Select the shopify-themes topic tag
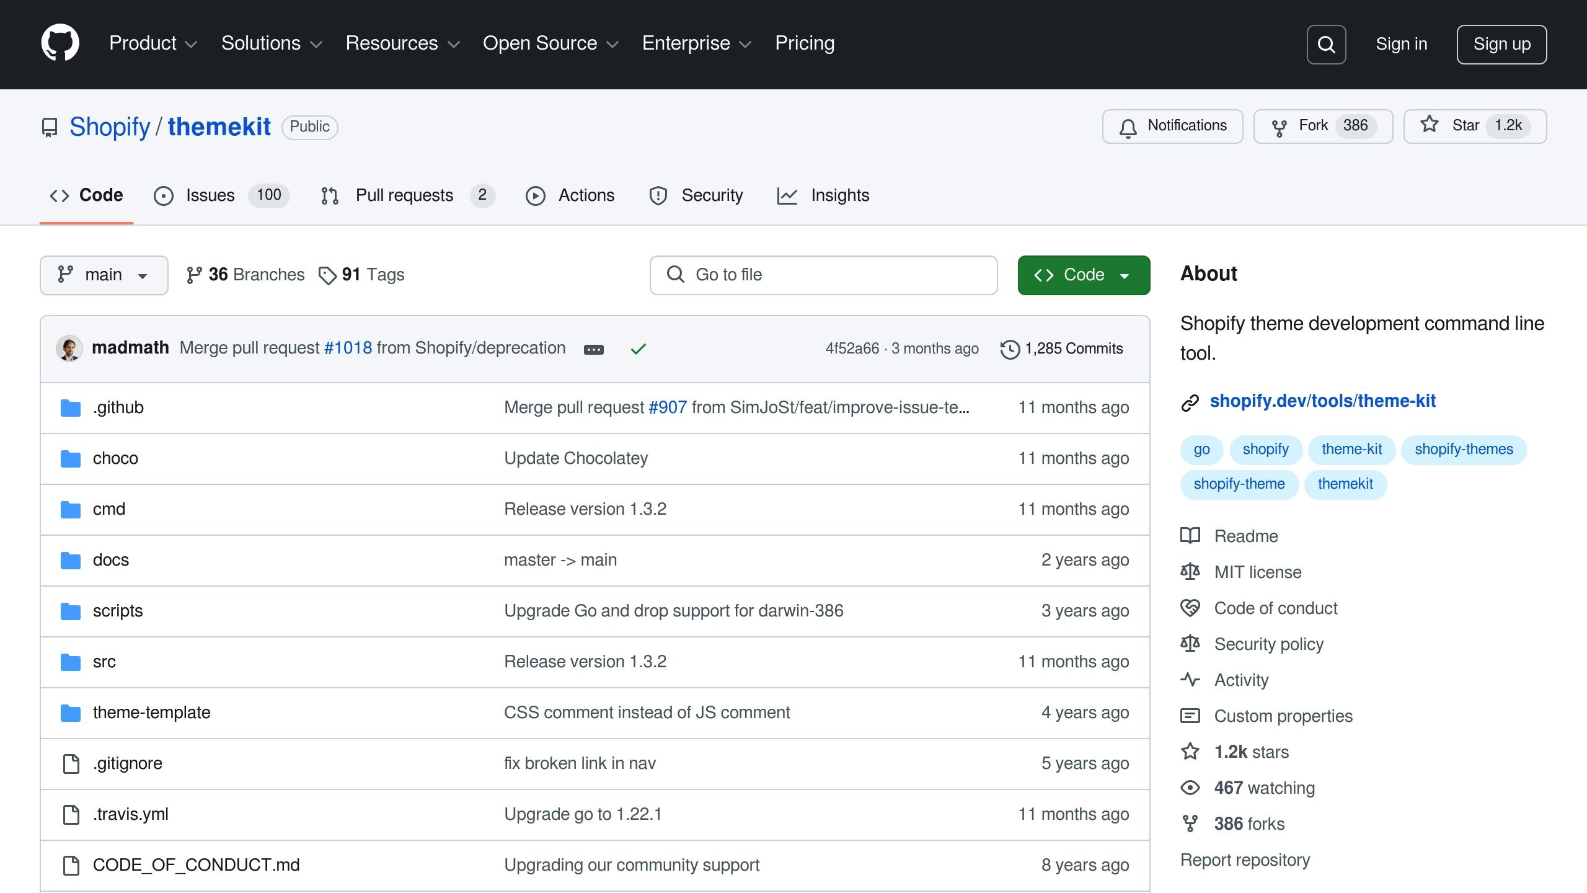The image size is (1587, 893). click(x=1464, y=450)
